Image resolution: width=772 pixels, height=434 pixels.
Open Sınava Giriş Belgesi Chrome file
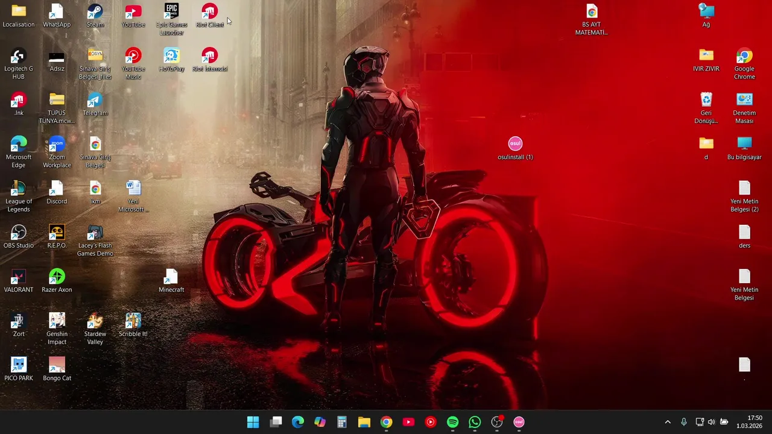(95, 153)
